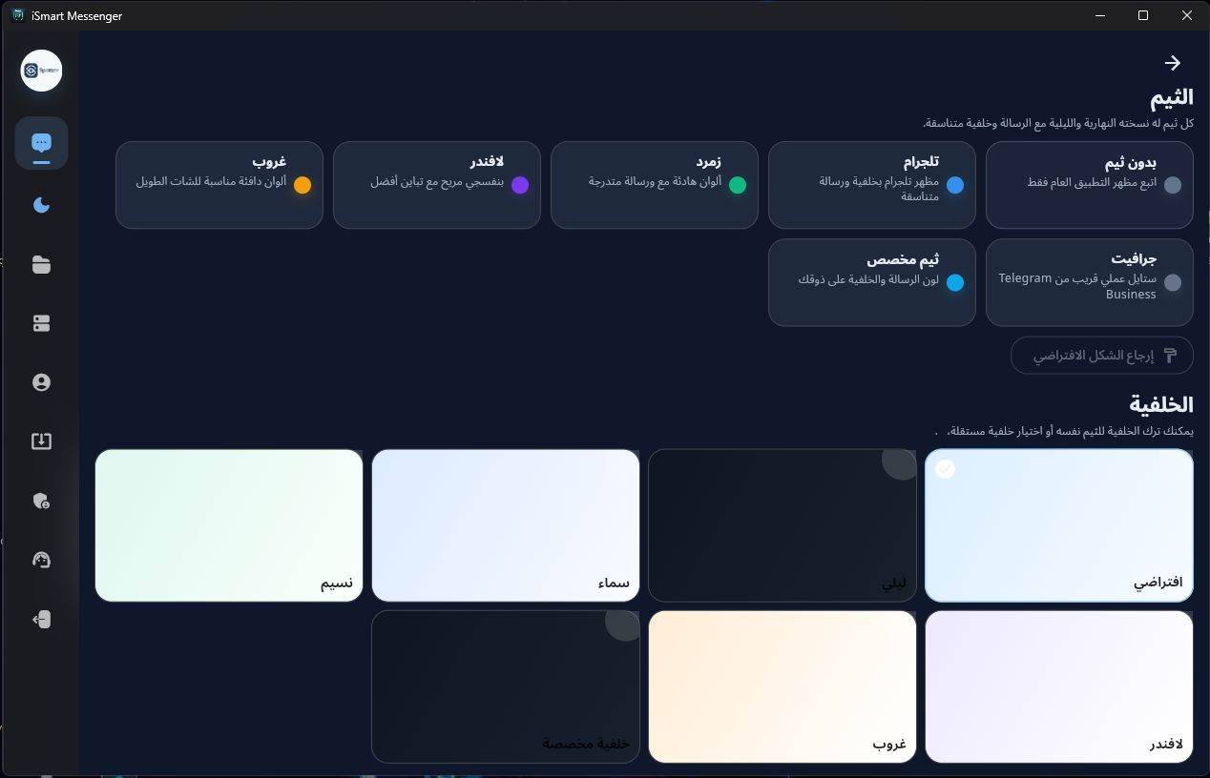Screen dimensions: 1210x778
Task: Select the جرافيت theme card
Action: [x=1089, y=282]
